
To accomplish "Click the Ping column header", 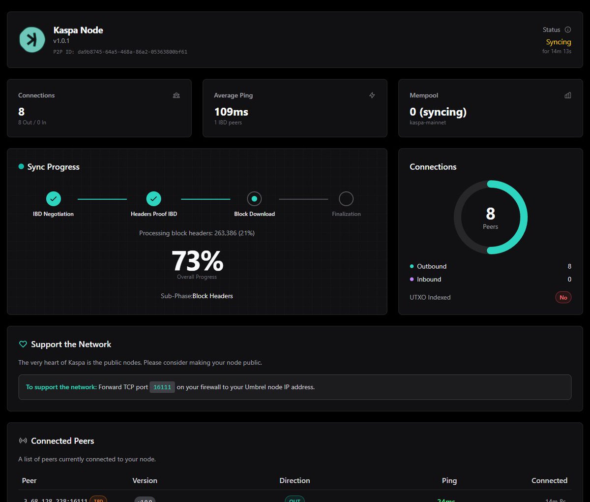I will click(x=449, y=480).
